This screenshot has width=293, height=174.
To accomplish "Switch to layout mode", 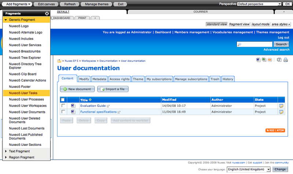I will (x=260, y=24).
